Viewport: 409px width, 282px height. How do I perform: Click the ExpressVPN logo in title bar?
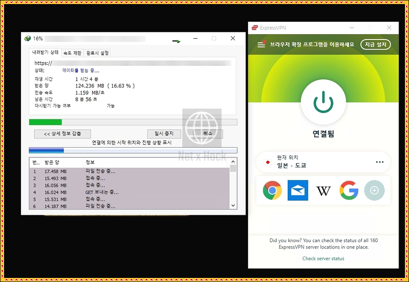coord(254,28)
